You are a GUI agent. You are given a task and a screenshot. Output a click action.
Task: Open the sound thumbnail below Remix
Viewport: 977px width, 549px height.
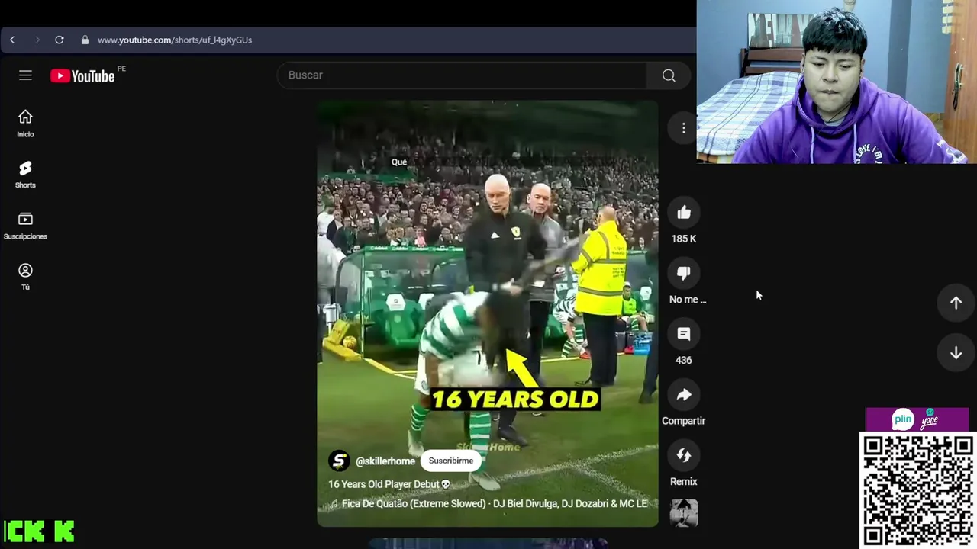(x=684, y=513)
